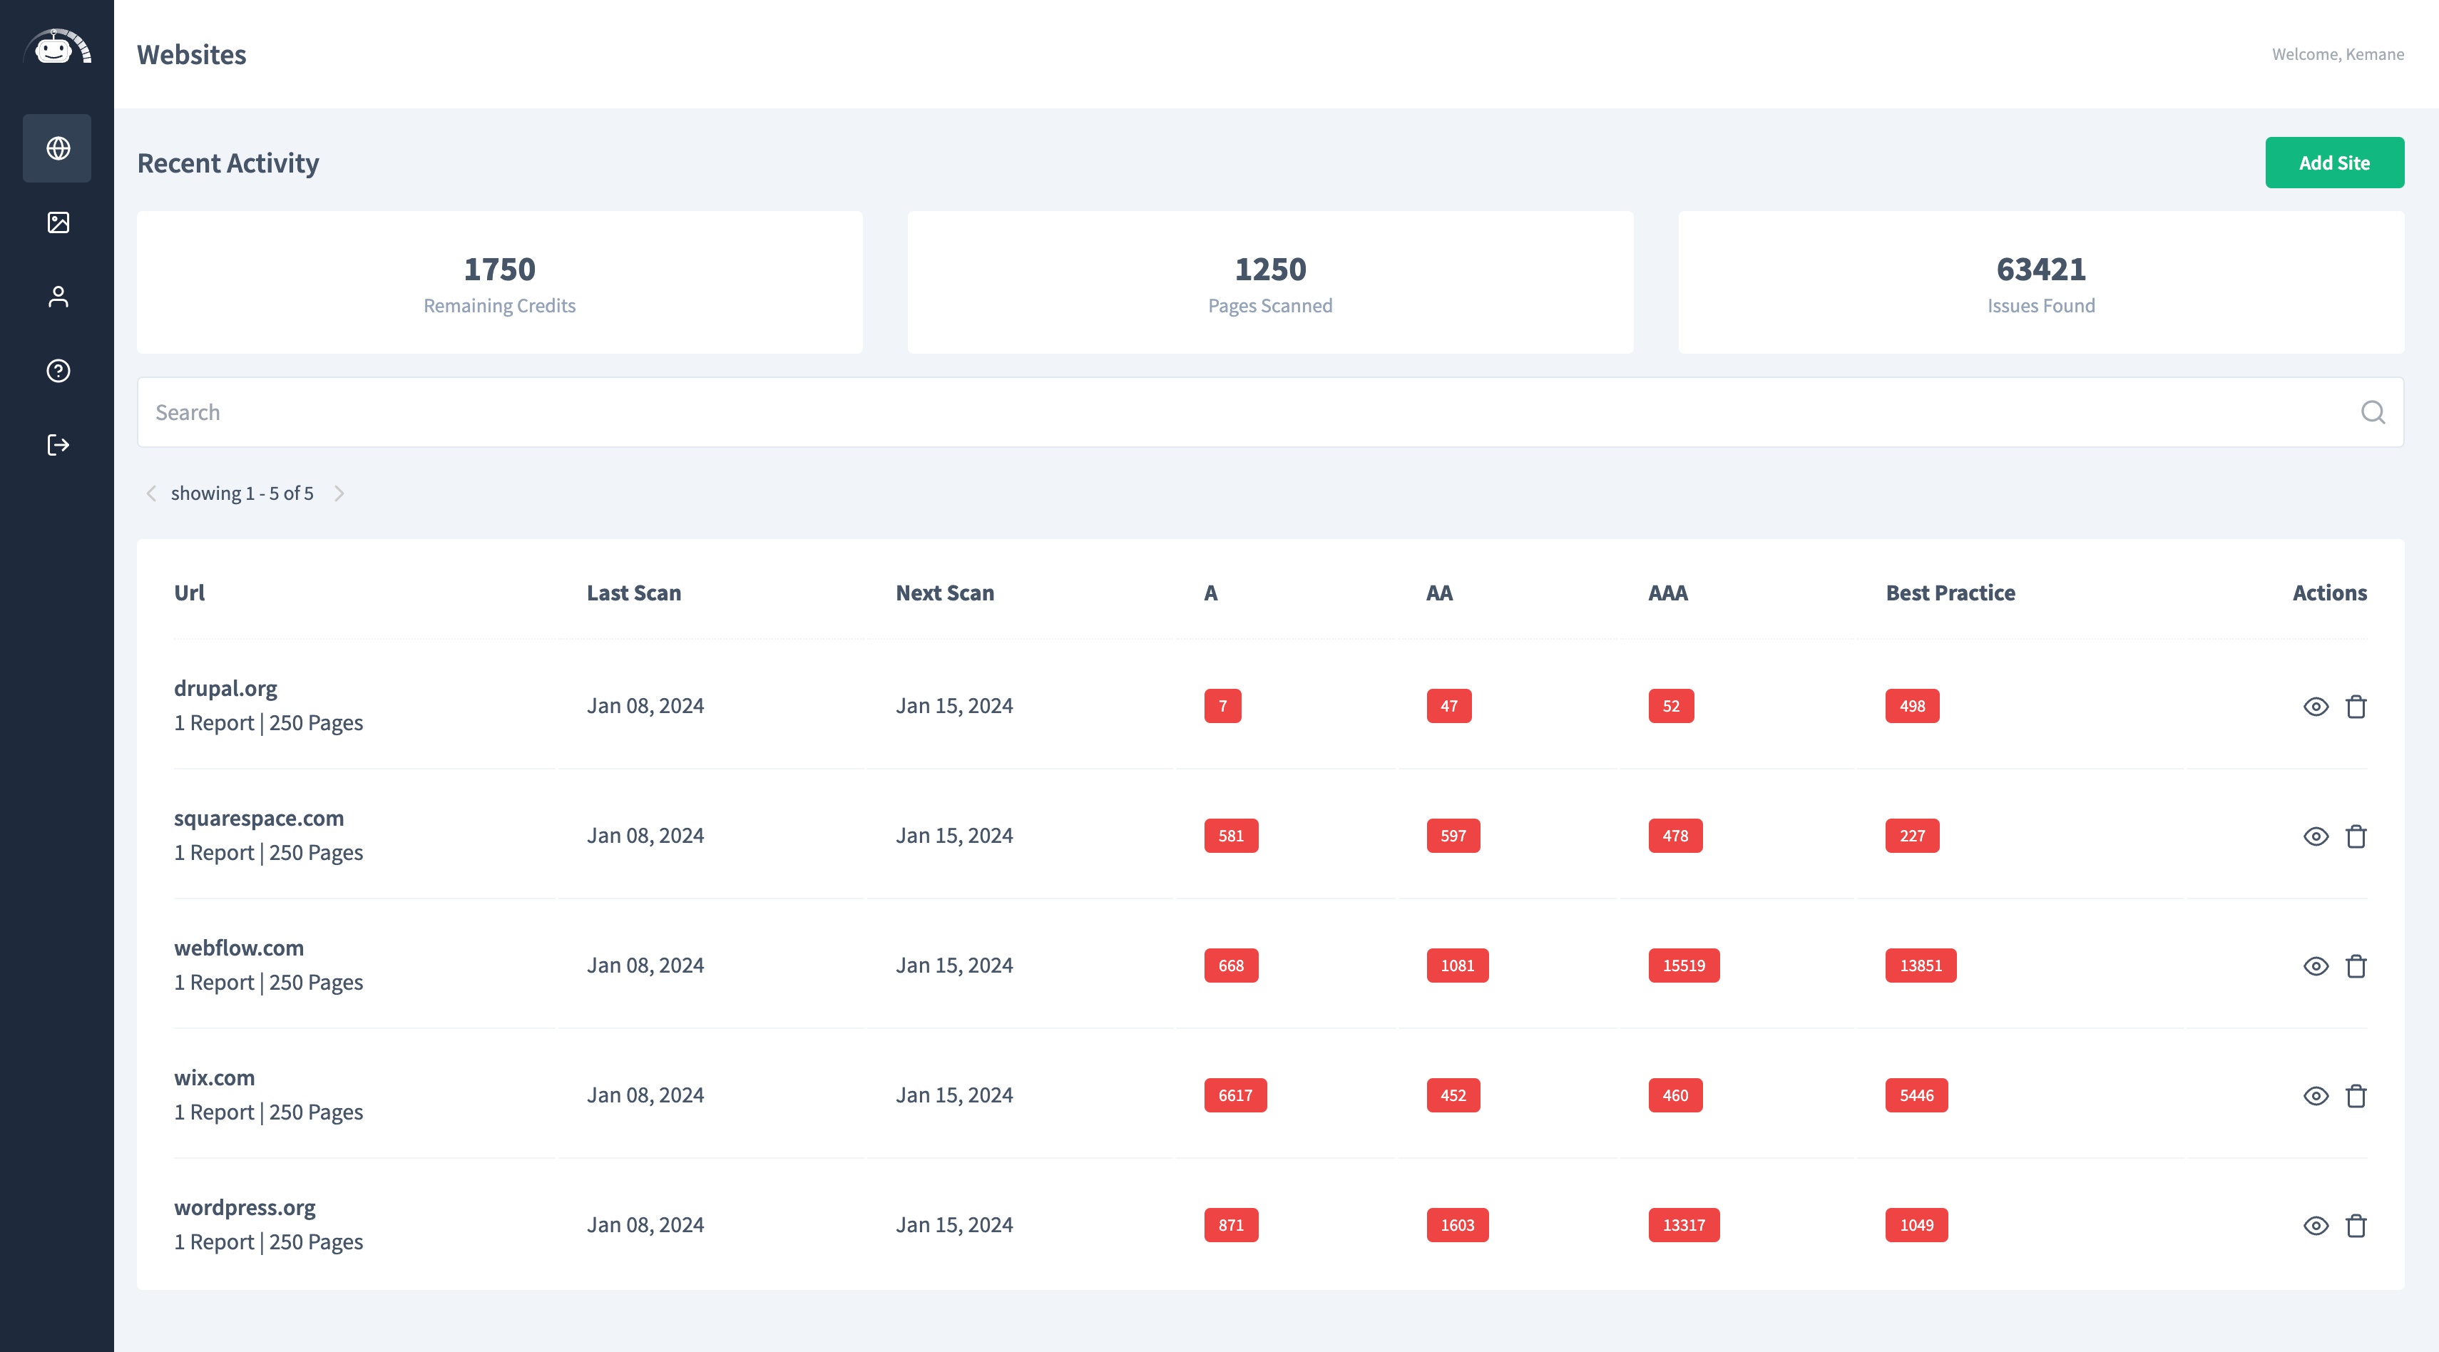View drupal.org report via eye icon
This screenshot has height=1352, width=2439.
click(2315, 706)
